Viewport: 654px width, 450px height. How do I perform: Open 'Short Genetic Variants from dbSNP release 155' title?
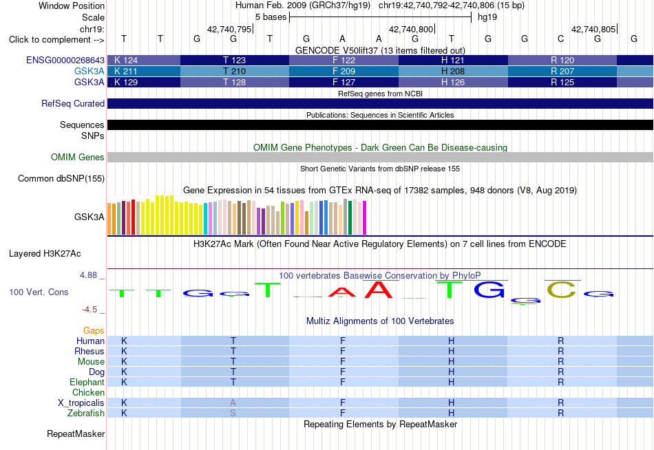tap(380, 169)
